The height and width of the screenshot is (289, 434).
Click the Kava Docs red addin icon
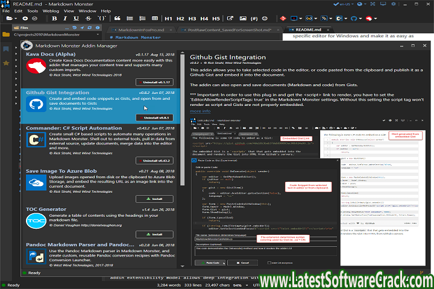[x=369, y=19]
